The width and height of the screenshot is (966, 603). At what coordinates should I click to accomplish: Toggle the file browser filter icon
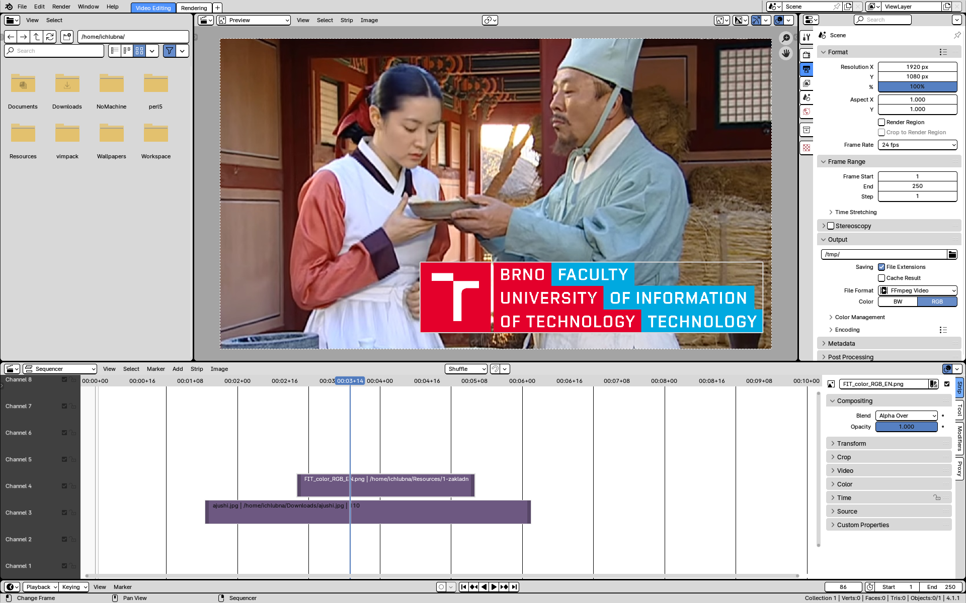pos(170,51)
